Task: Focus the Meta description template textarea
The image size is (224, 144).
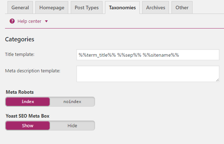Action: 148,74
